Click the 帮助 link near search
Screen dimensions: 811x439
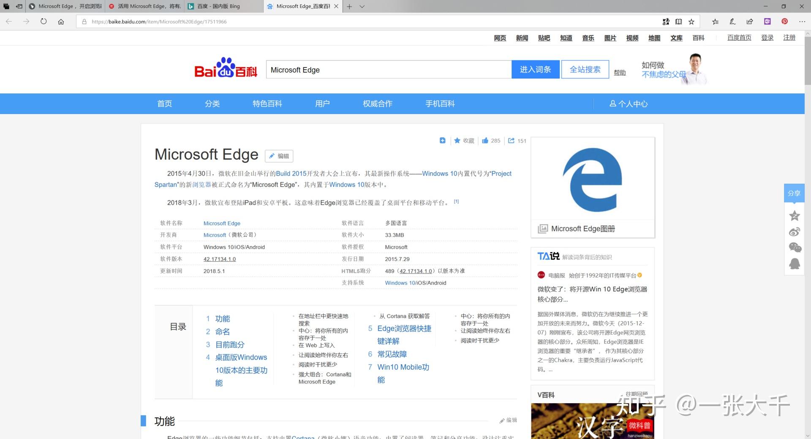[x=620, y=73]
